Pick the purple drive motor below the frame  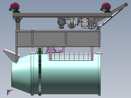[54, 51]
